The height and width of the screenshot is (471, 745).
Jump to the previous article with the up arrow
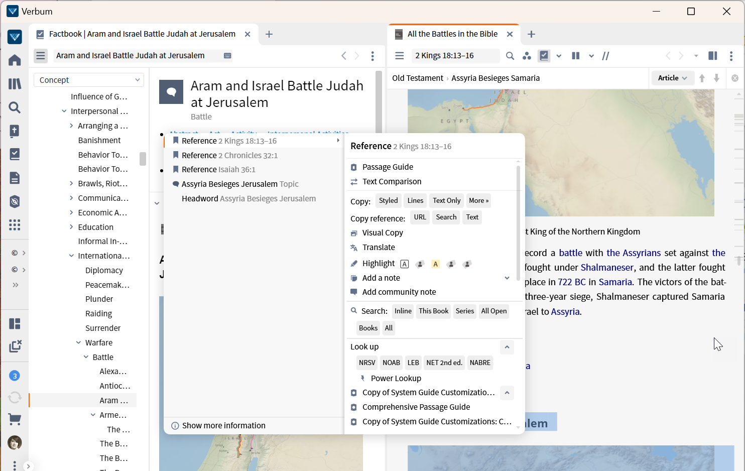[702, 78]
